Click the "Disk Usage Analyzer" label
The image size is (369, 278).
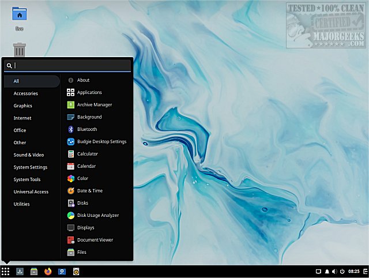tap(98, 215)
